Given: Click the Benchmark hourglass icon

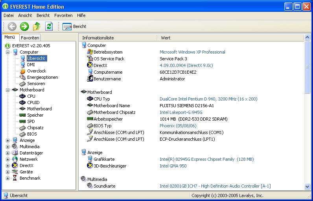Looking at the screenshot, I should tap(15, 178).
